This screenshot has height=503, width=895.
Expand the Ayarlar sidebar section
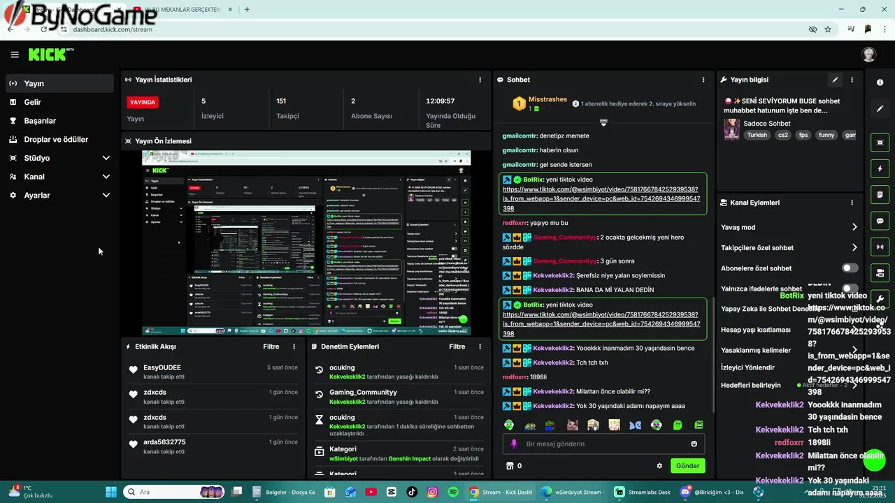click(59, 196)
